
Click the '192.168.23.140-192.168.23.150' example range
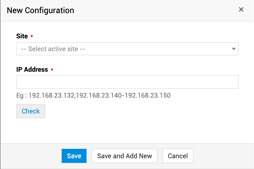(123, 96)
